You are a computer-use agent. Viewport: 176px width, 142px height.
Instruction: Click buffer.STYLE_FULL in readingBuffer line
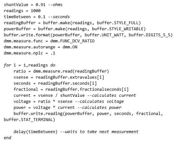coord(117,23)
